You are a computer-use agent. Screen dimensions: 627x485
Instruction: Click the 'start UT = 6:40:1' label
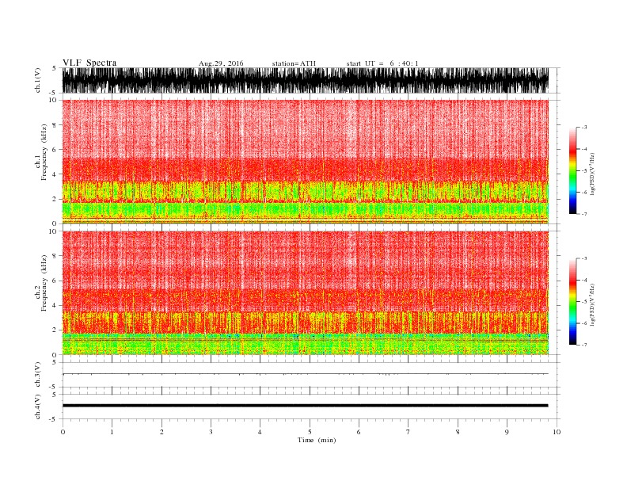pyautogui.click(x=382, y=63)
